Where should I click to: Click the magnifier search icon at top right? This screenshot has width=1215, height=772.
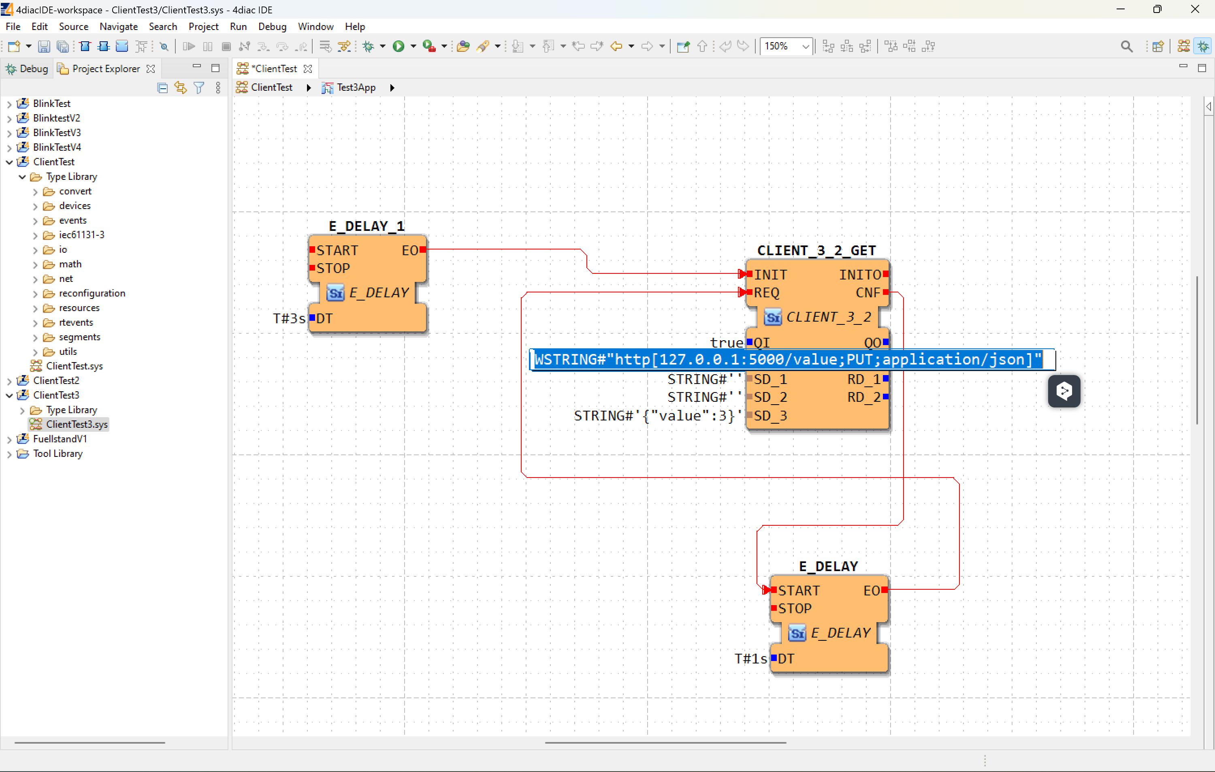click(1126, 47)
